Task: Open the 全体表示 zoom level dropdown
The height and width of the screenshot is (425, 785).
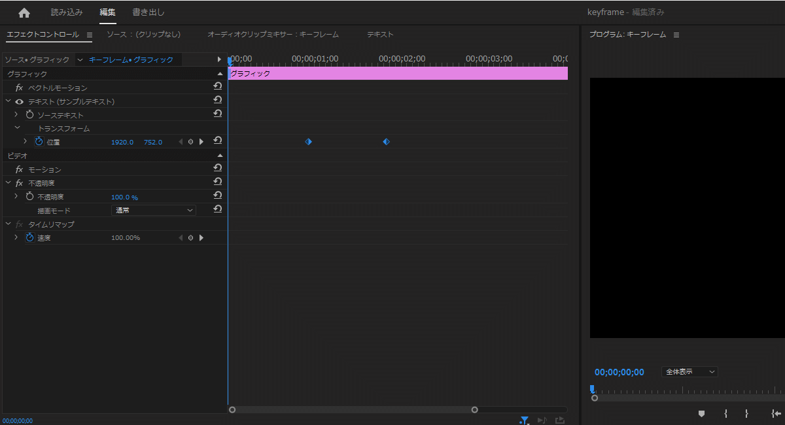Action: pos(689,371)
